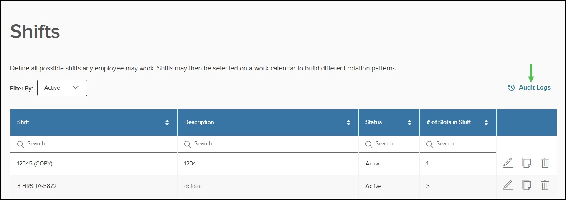This screenshot has height=200, width=566.
Task: Sort by # of Slots in Shift
Action: pyautogui.click(x=486, y=122)
